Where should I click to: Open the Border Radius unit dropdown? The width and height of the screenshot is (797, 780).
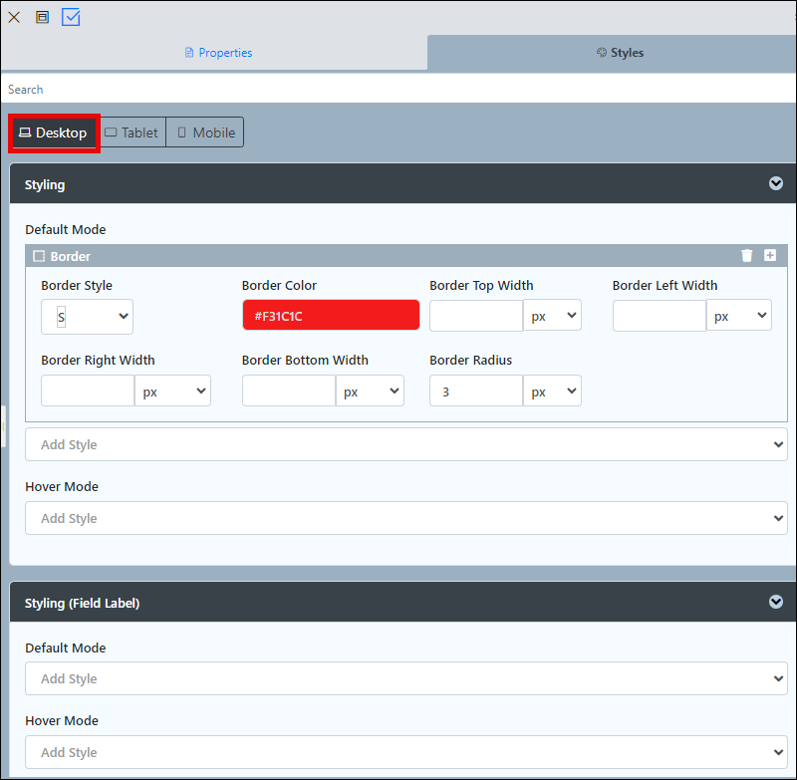pyautogui.click(x=553, y=390)
